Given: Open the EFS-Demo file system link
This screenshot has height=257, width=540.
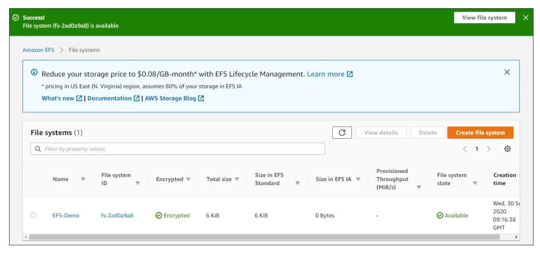Looking at the screenshot, I should point(66,215).
